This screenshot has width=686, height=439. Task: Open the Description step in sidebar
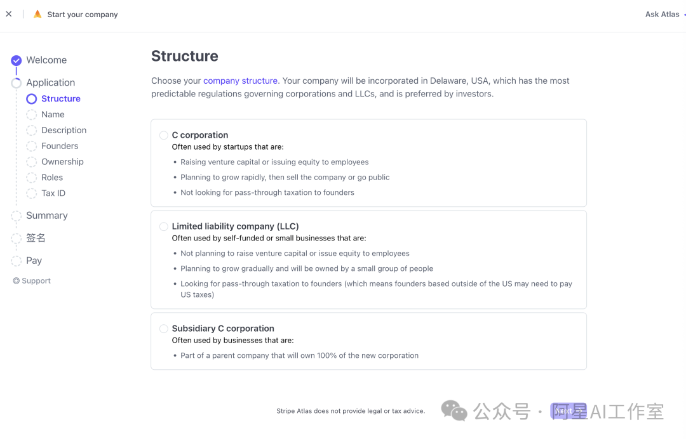(x=64, y=130)
